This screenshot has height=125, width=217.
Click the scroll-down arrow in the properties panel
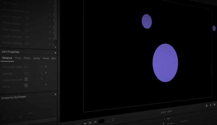[55, 47]
